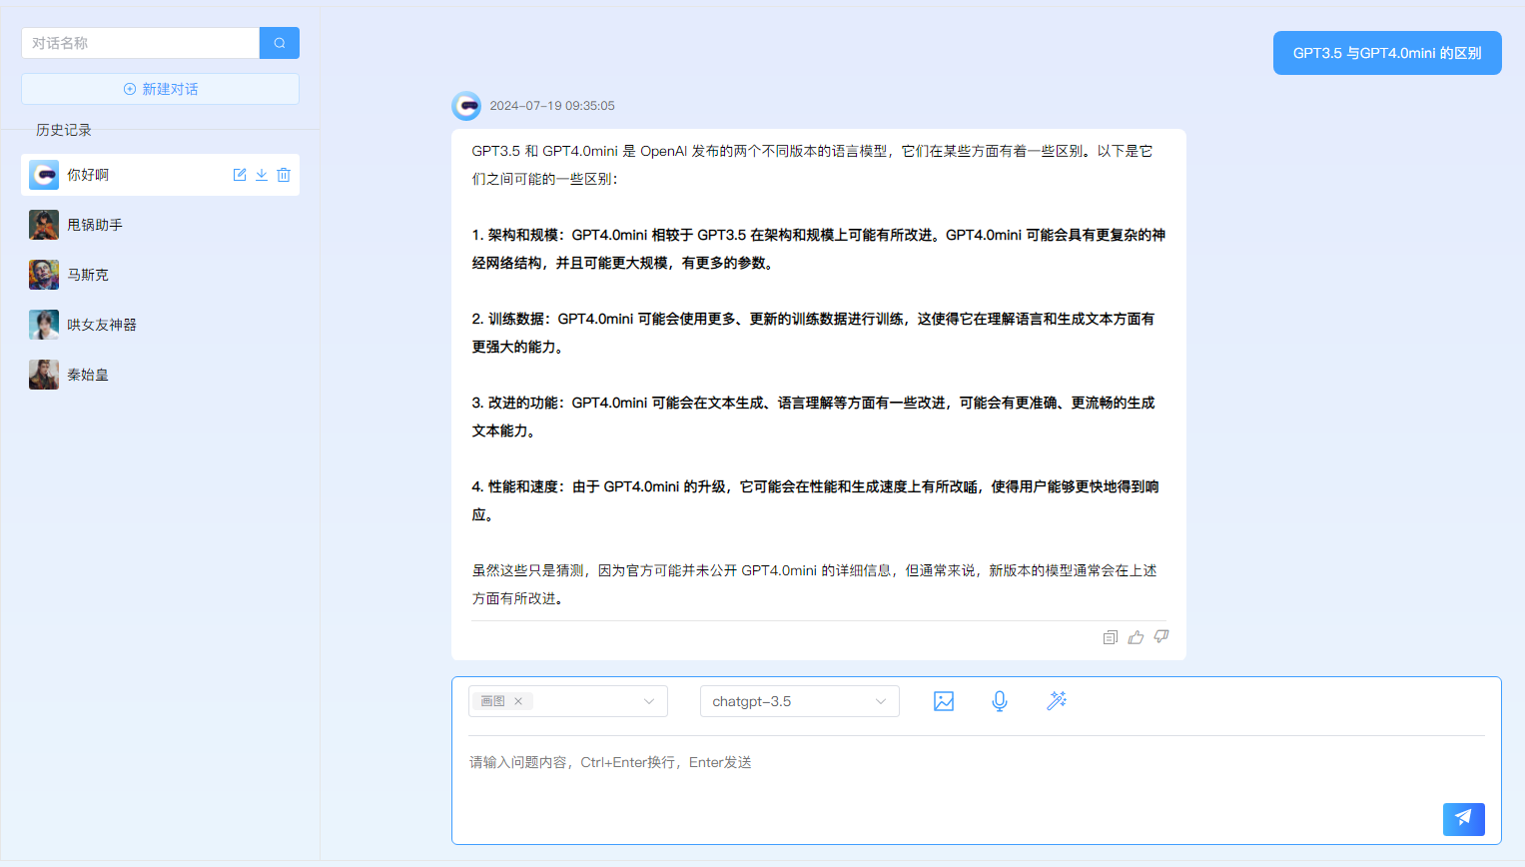The image size is (1525, 867).
Task: Delete the 你好啊 conversation with the trash icon
Action: pyautogui.click(x=284, y=175)
